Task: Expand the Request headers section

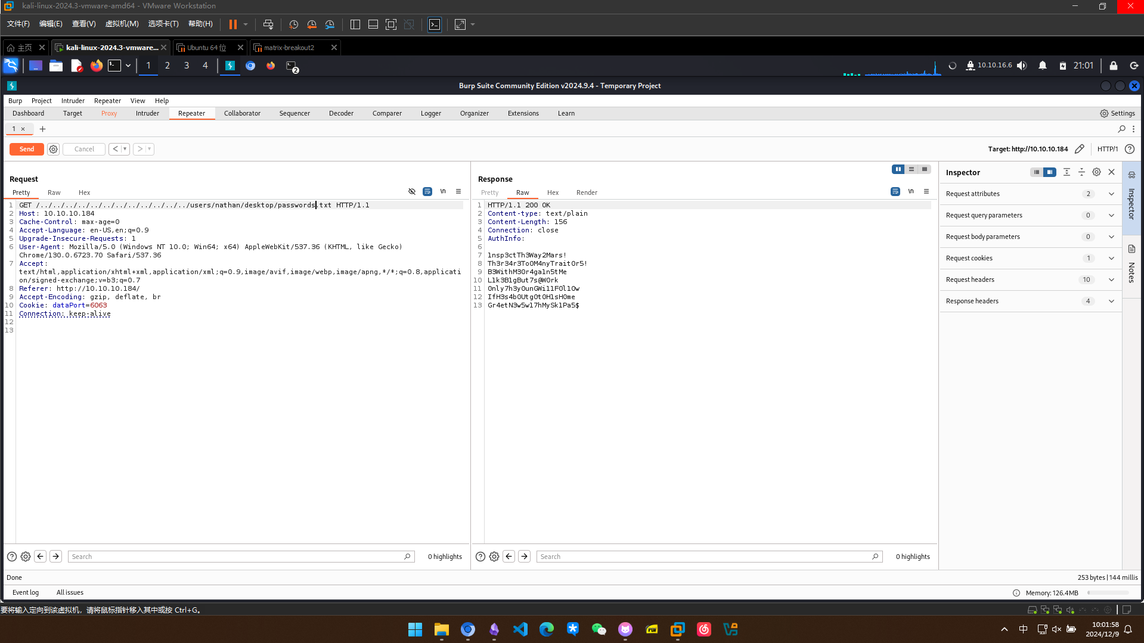Action: tap(1111, 279)
